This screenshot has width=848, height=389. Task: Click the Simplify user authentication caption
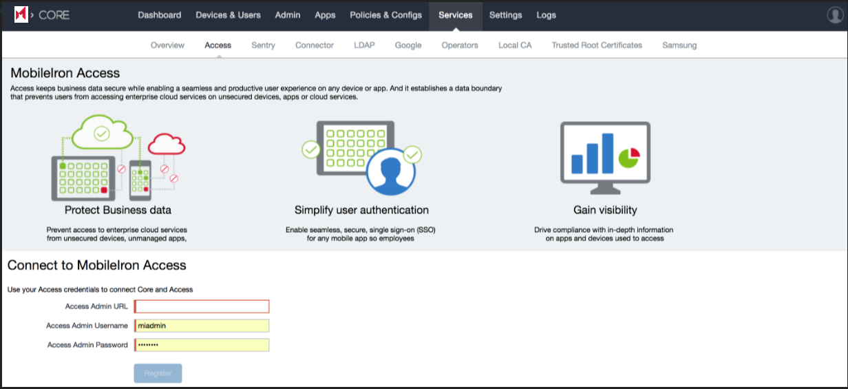tap(361, 210)
